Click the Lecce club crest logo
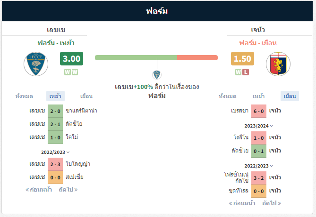The image size is (316, 217). pos(36,64)
